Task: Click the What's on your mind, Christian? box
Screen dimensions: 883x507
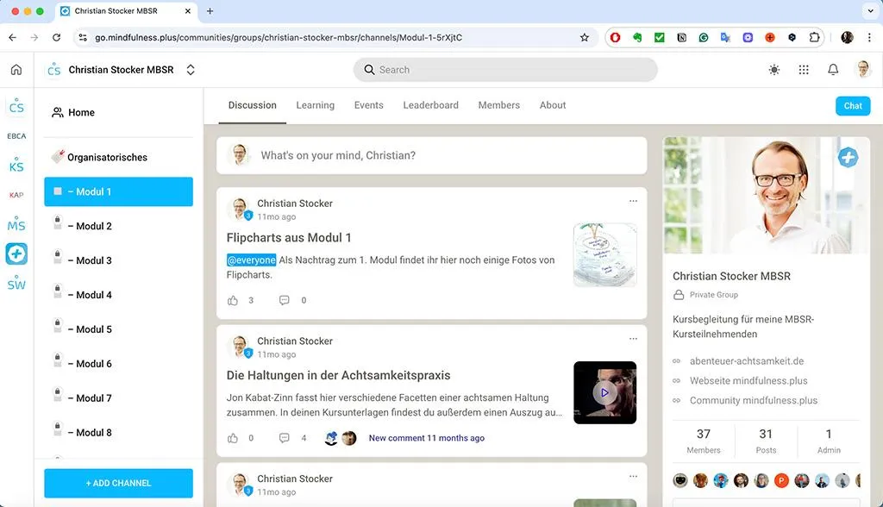Action: point(431,155)
